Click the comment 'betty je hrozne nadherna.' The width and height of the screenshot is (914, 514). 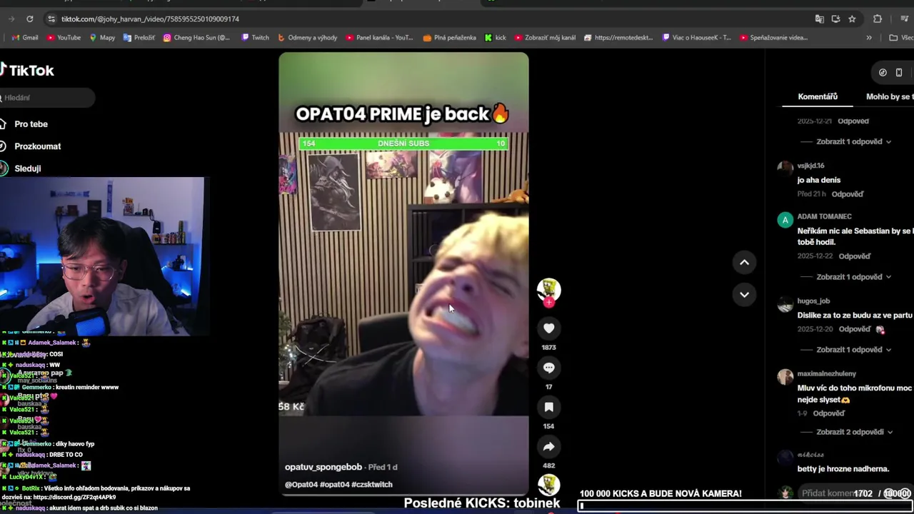click(843, 469)
